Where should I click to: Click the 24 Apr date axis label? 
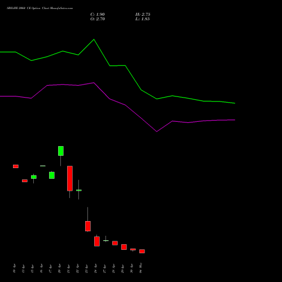(x=95, y=268)
